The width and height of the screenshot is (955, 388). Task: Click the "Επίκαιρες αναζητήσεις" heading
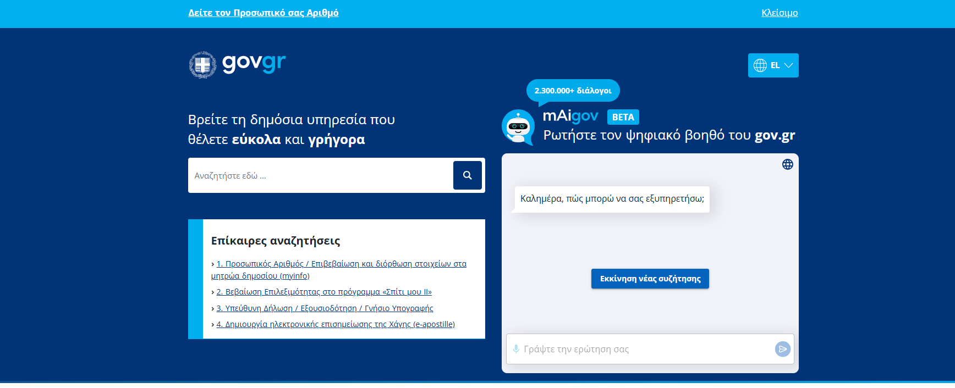pos(276,241)
